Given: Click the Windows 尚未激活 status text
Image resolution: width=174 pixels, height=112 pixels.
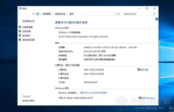Looking at the screenshot, I should (x=68, y=93).
